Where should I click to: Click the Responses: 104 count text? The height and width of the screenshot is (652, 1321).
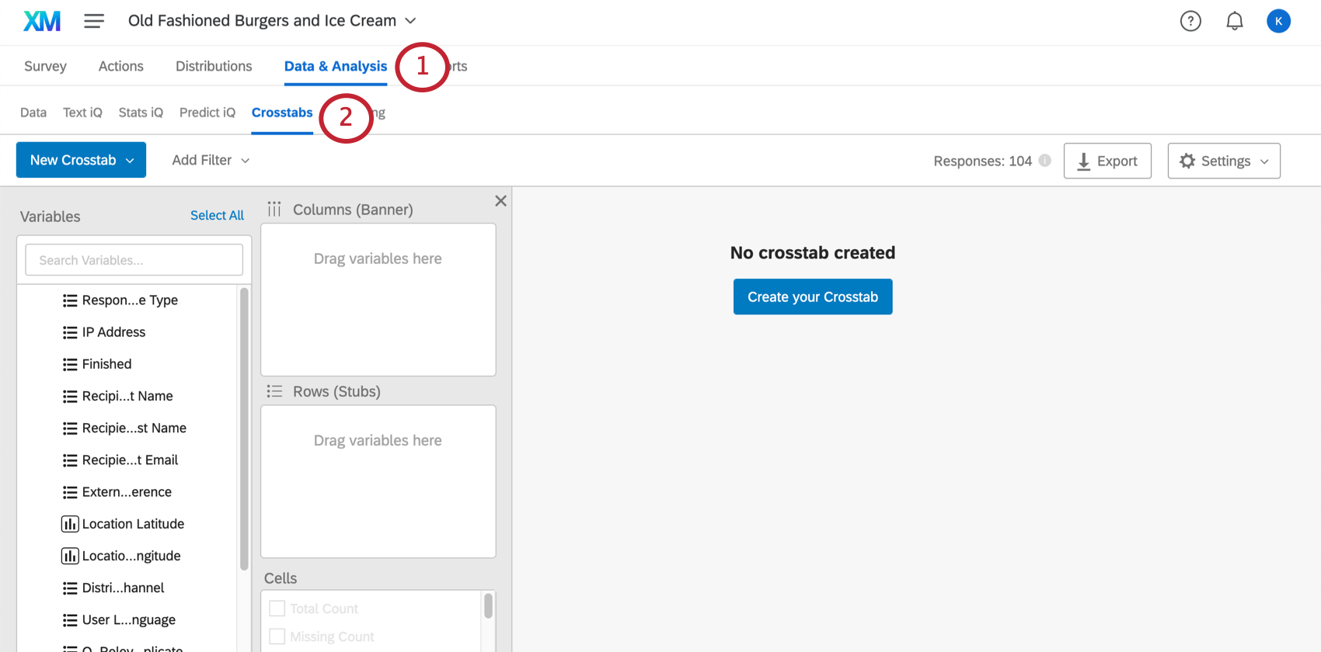[x=982, y=161]
